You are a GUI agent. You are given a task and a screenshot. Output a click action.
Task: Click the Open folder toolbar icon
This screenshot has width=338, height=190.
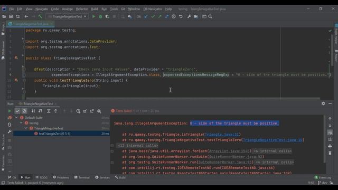(x=4, y=16)
